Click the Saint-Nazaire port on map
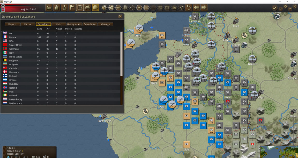 (x=104, y=121)
